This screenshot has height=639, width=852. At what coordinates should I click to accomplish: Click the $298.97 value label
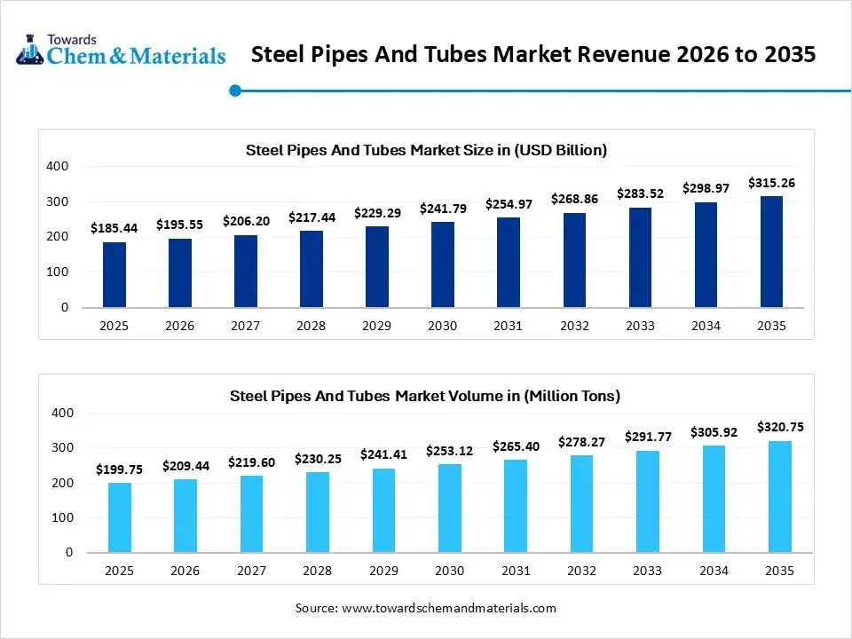click(x=706, y=188)
